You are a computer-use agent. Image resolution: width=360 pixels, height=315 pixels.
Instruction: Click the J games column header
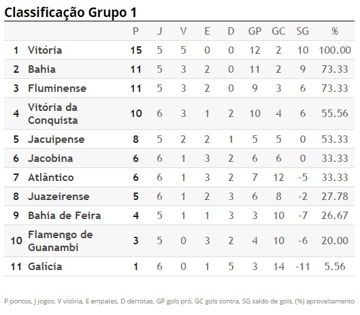pyautogui.click(x=159, y=31)
